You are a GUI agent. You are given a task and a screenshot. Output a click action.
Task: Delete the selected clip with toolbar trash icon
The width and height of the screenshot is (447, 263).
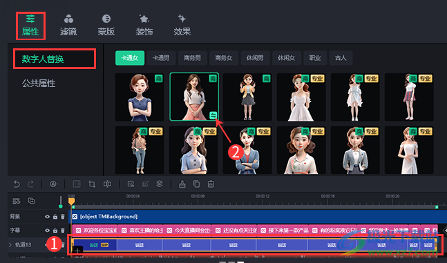(x=211, y=184)
